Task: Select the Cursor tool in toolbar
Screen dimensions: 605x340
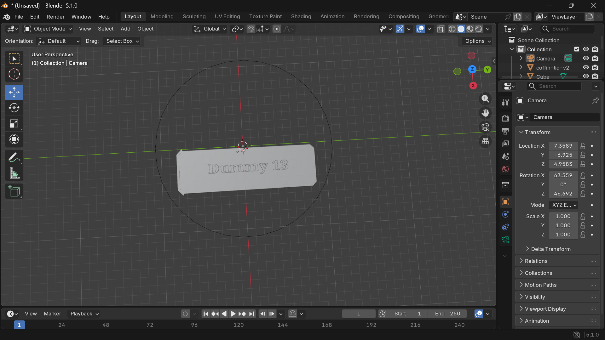Action: click(14, 74)
